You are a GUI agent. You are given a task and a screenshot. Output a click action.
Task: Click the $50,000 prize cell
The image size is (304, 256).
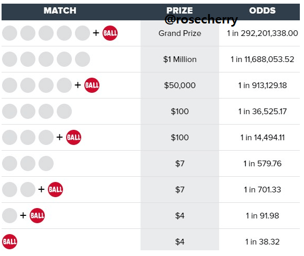[180, 86]
